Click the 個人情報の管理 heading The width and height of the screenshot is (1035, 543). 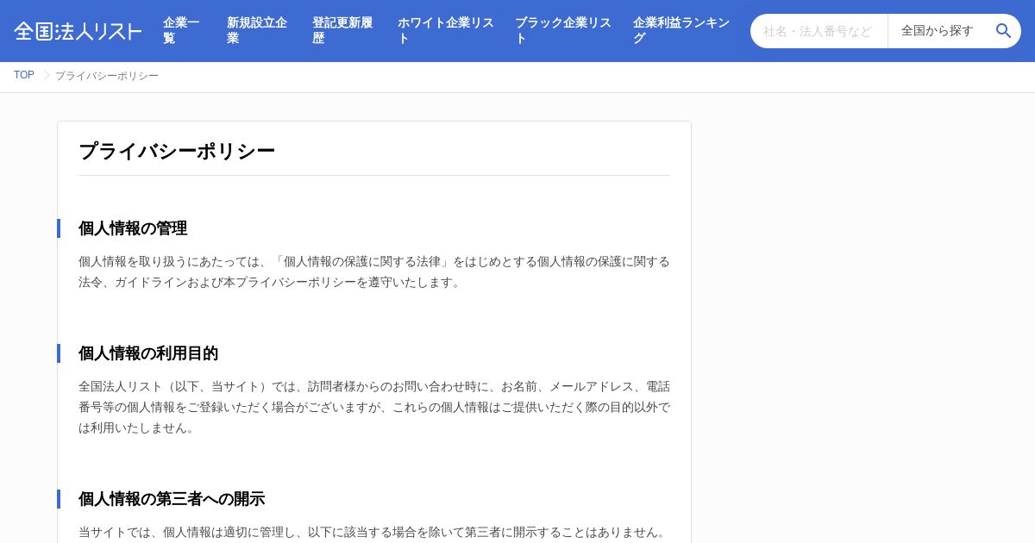(x=133, y=228)
